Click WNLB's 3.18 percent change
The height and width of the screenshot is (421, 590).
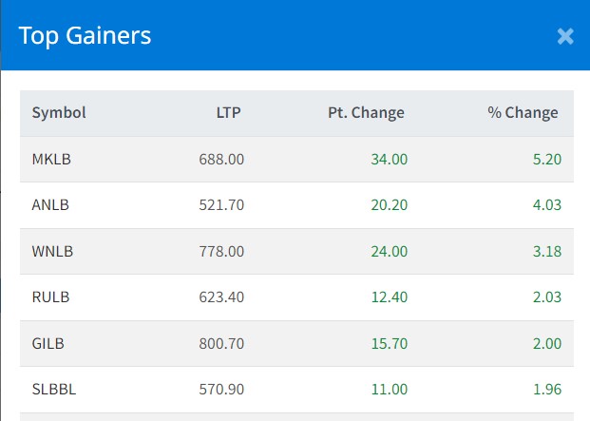[x=545, y=251]
